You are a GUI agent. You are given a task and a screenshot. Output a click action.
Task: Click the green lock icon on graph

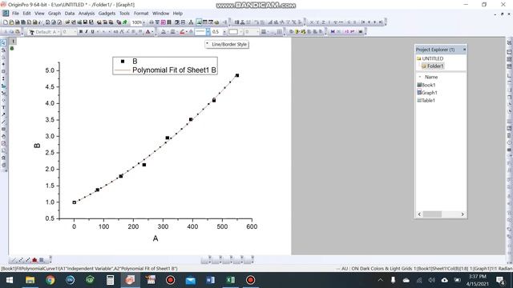click(x=12, y=48)
